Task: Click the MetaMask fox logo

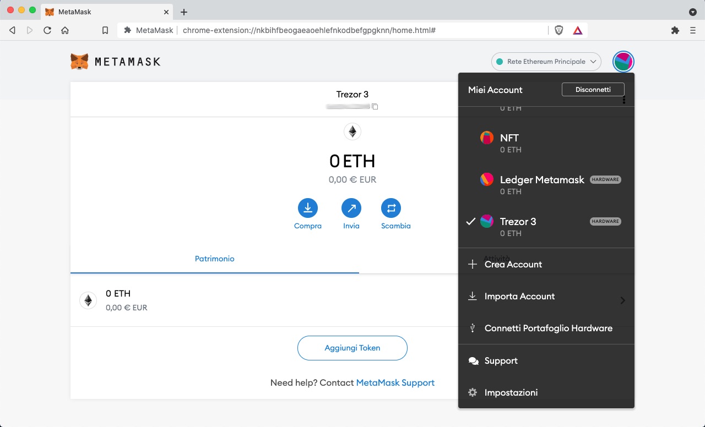Action: (79, 62)
